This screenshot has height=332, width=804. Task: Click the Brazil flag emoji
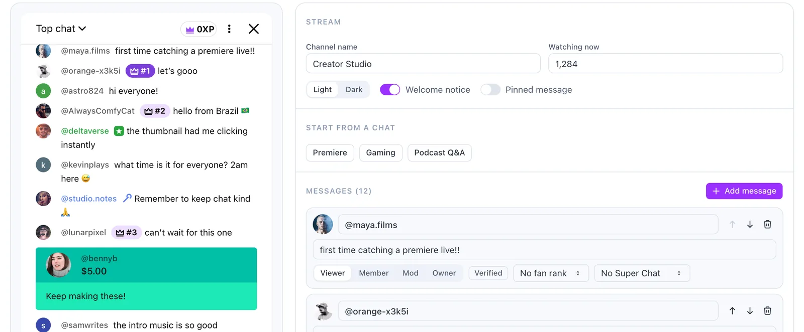point(245,110)
